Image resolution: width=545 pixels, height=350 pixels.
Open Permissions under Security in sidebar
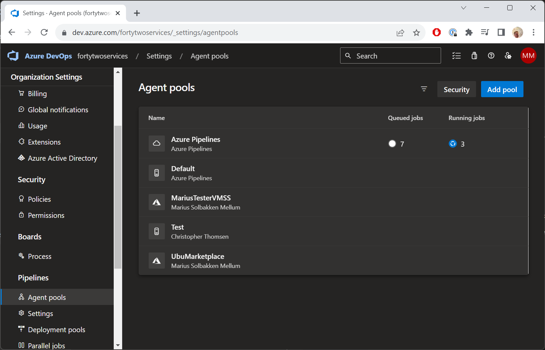(46, 215)
